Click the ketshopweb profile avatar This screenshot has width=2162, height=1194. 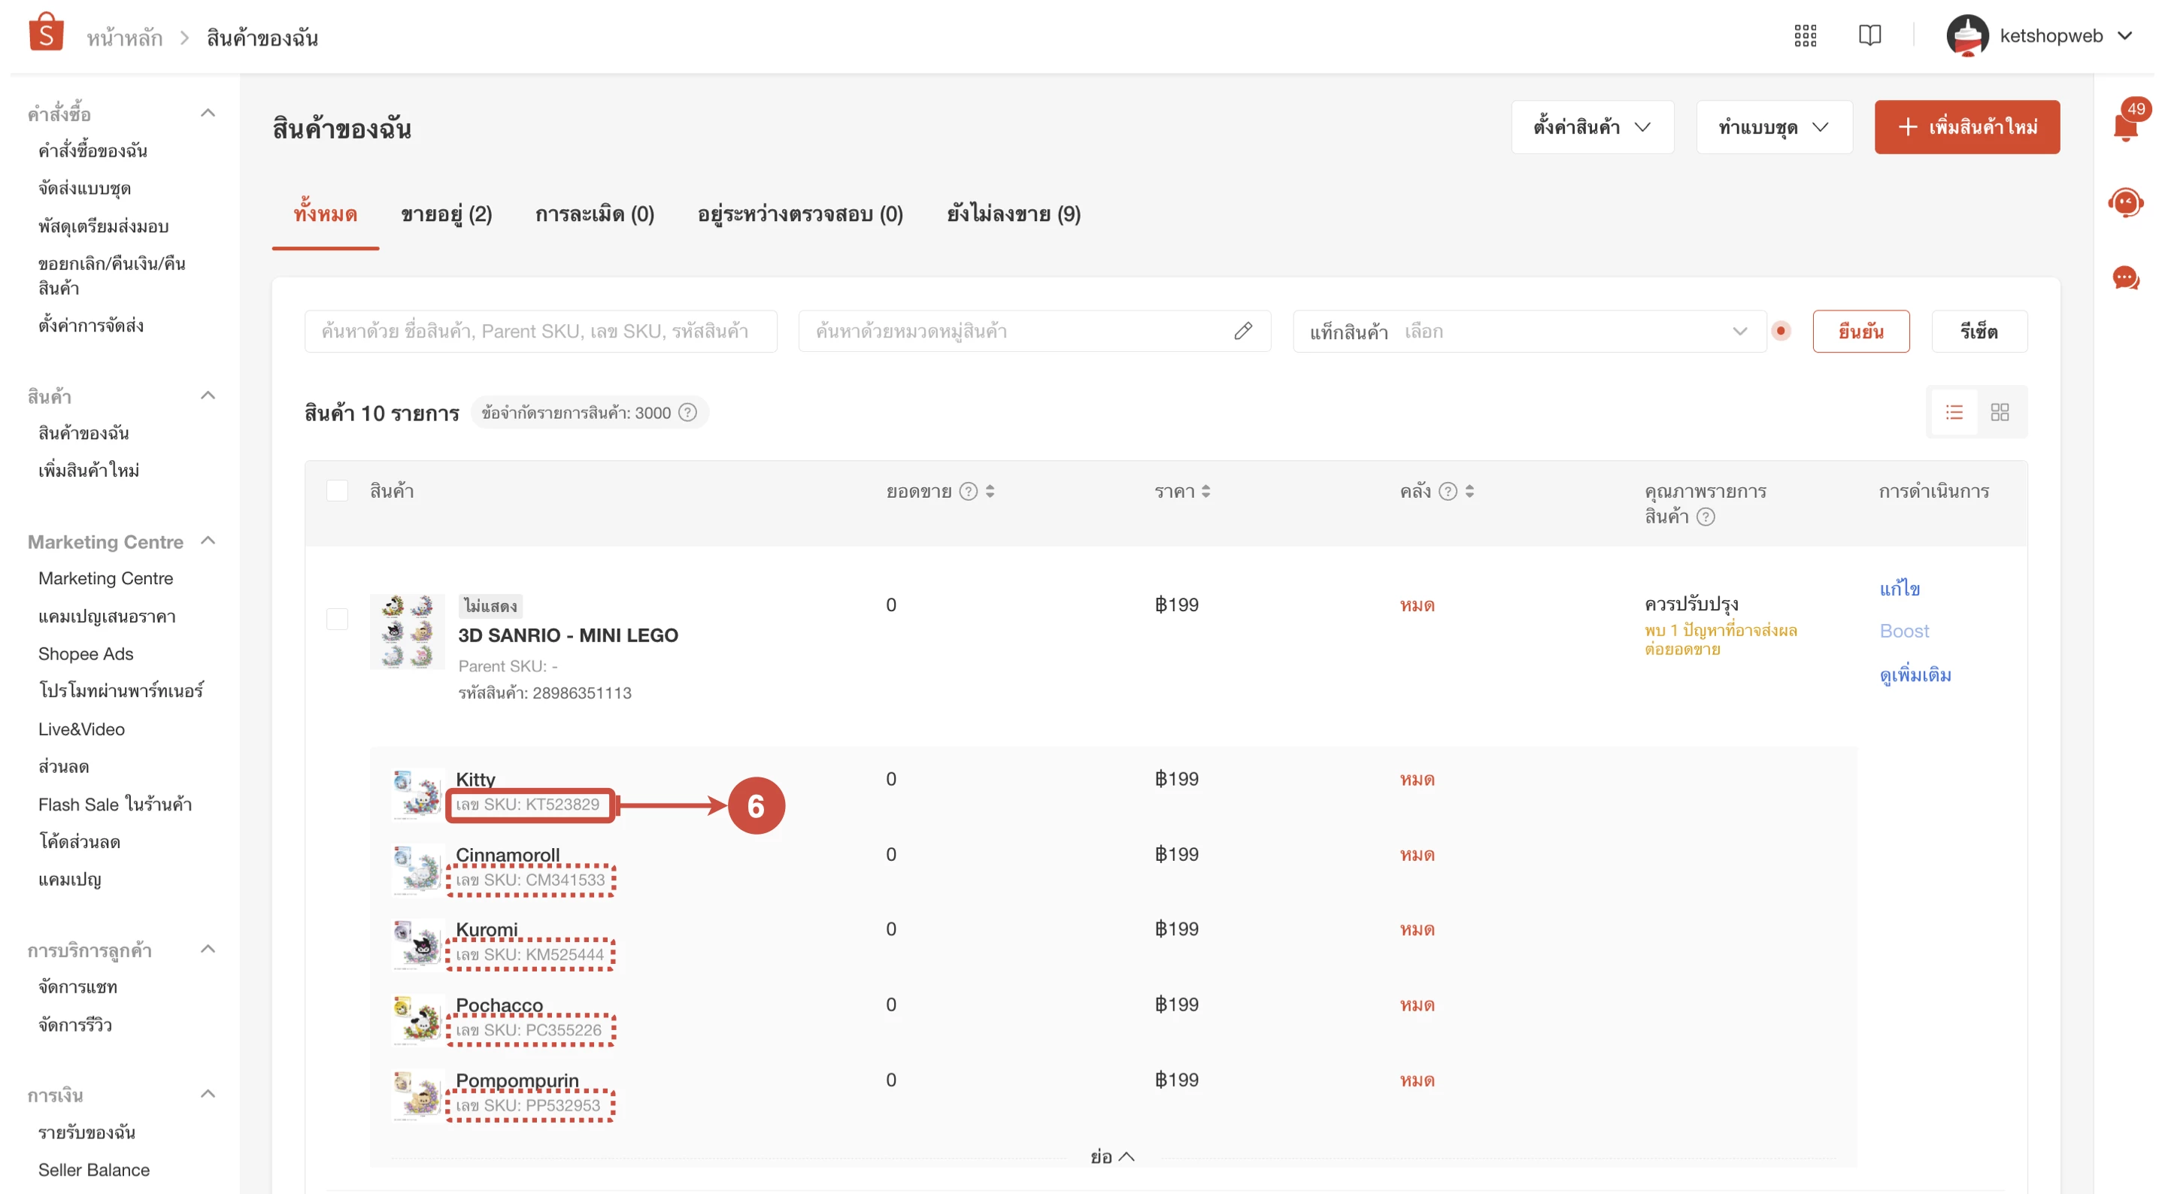coord(1967,36)
